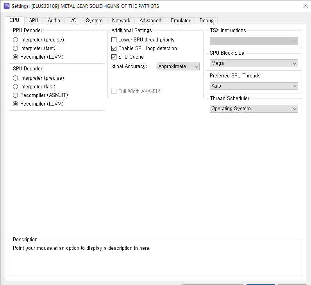Toggle Enable SPU loop detection
This screenshot has width=311, height=285.
pyautogui.click(x=144, y=48)
